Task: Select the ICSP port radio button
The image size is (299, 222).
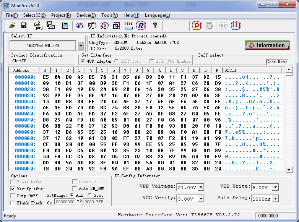Action: click(x=116, y=61)
